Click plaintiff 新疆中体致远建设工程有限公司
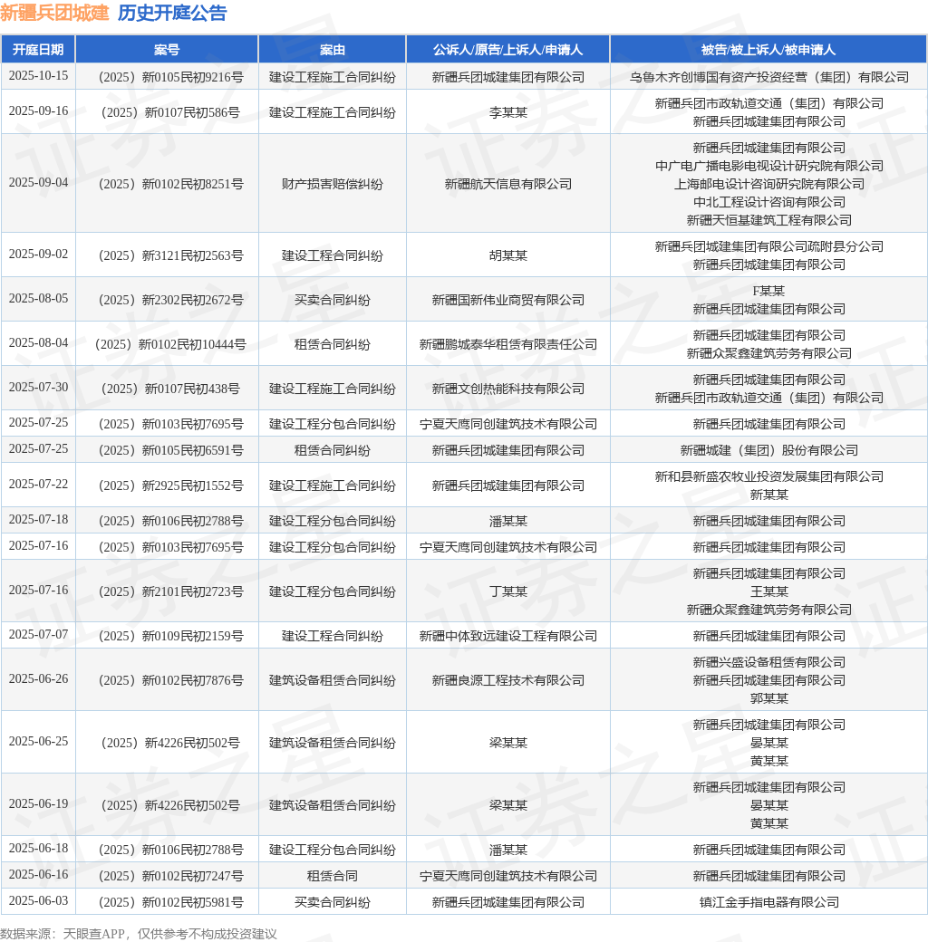 pos(507,636)
